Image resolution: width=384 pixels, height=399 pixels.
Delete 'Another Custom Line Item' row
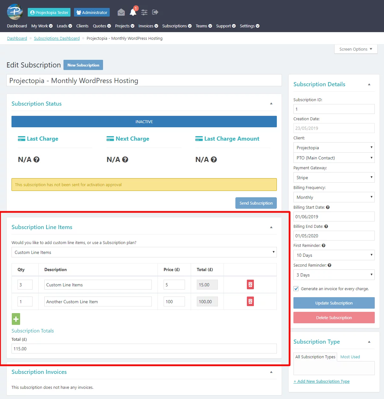(x=250, y=302)
